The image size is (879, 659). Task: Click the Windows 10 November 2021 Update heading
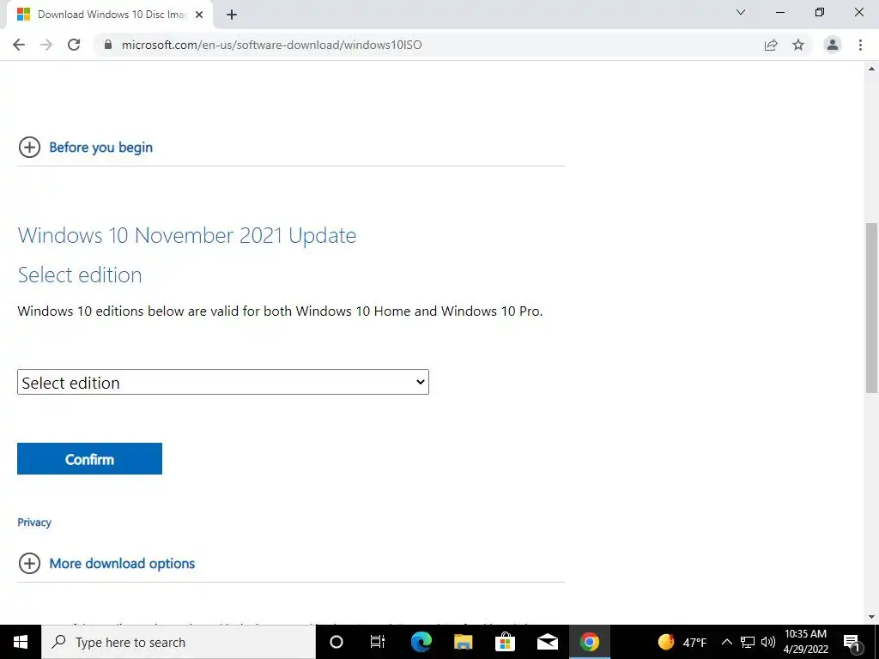pos(187,235)
